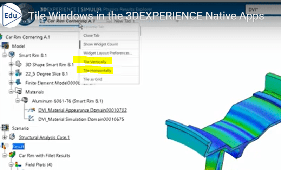The image size is (281, 170).
Task: Collapse the Materials folder node
Action: [x=11, y=92]
